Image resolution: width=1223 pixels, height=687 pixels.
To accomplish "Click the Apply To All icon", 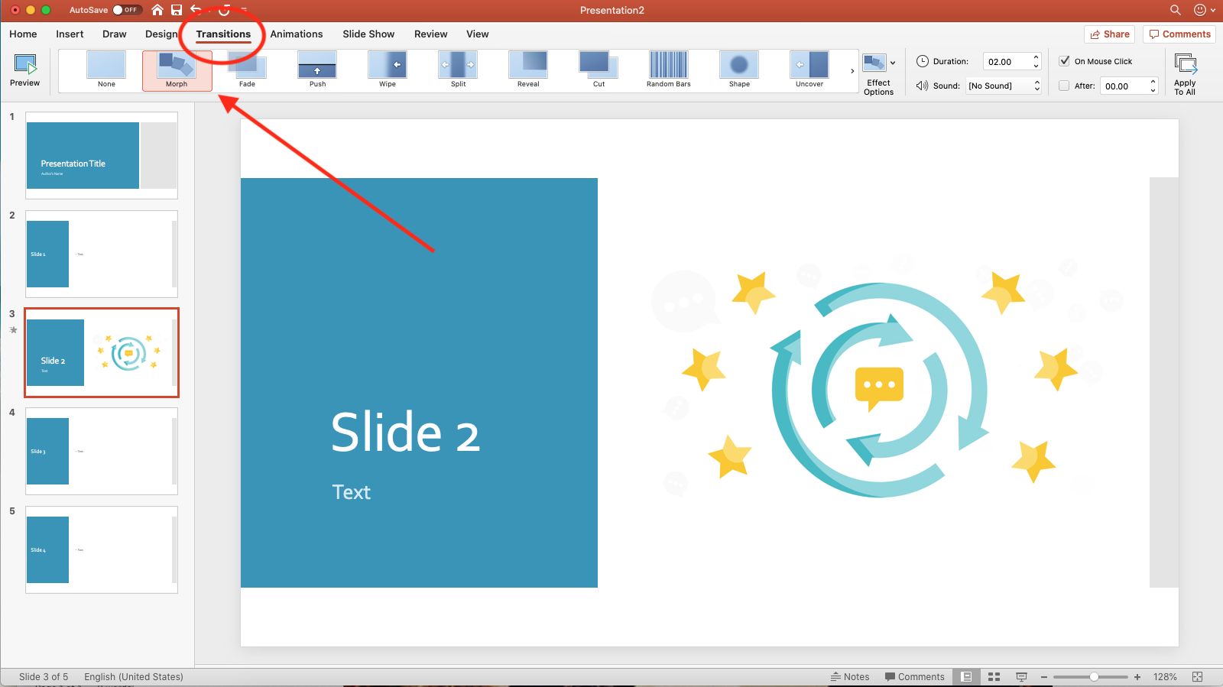I will pos(1186,74).
